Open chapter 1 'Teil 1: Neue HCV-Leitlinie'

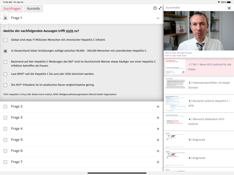coord(199,67)
